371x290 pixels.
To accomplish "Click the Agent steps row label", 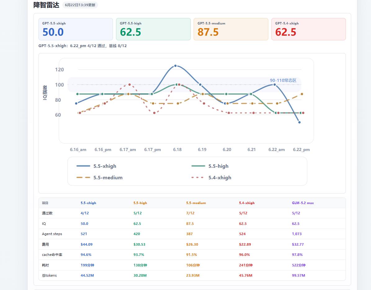I will tap(52, 234).
